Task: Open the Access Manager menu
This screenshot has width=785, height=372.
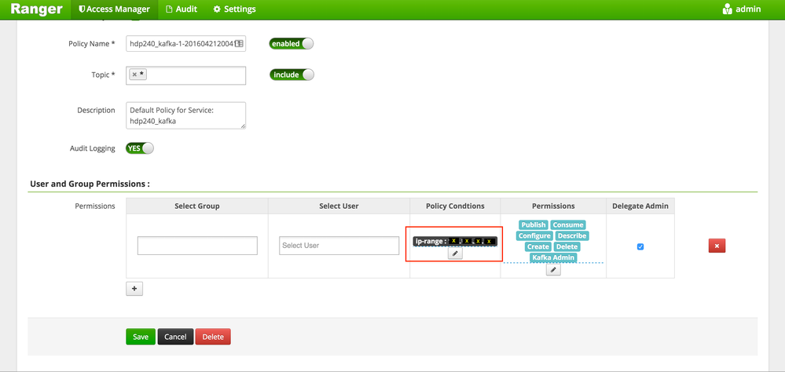Action: [115, 9]
